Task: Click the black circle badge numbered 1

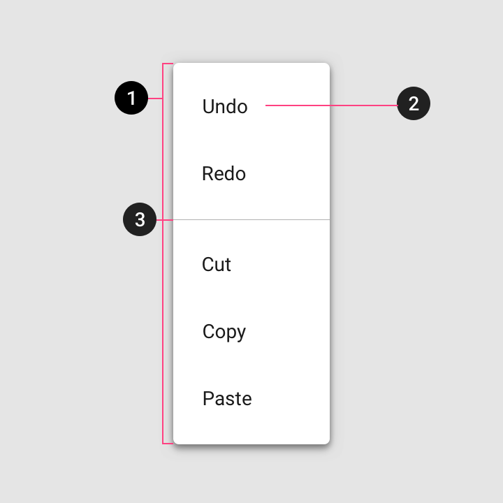Action: [x=131, y=98]
